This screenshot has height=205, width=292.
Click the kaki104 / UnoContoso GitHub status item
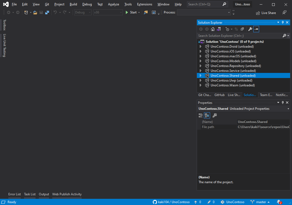[171, 202]
